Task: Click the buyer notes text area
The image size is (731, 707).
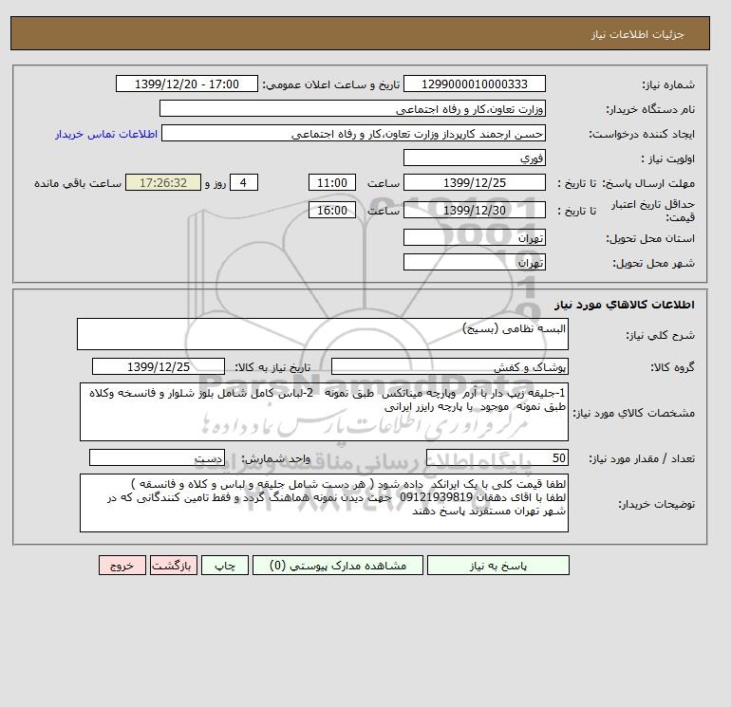Action: pyautogui.click(x=324, y=503)
